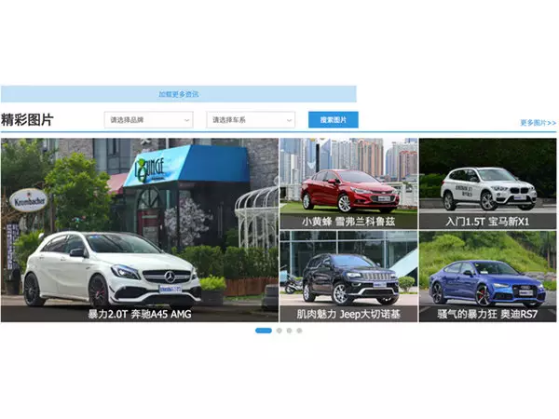Click the 小黄蜂 雪佛兰科鲁兹 caption
Image resolution: width=559 pixels, height=419 pixels.
pyautogui.click(x=348, y=222)
